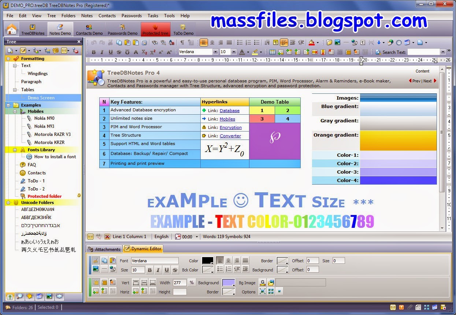
Task: Open the font name dropdown in toolbar
Action: pos(215,52)
